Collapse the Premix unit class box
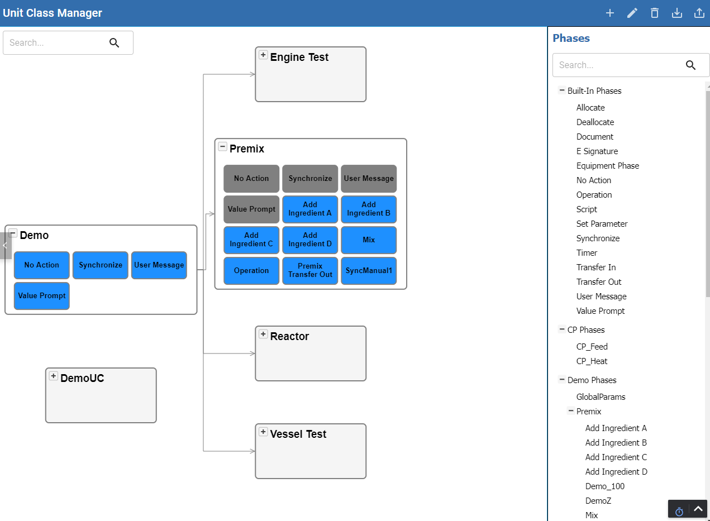This screenshot has height=521, width=710. [x=222, y=147]
